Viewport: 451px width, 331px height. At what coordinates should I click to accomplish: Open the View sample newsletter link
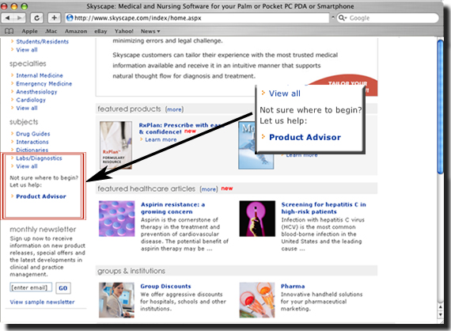click(42, 302)
